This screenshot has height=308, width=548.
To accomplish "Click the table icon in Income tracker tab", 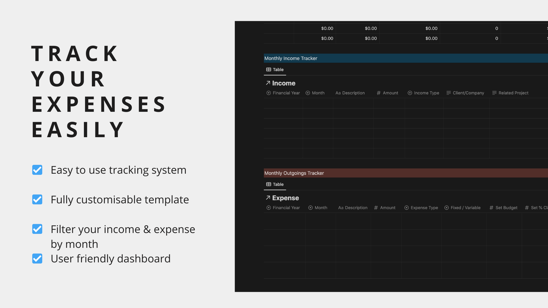I will [x=269, y=70].
